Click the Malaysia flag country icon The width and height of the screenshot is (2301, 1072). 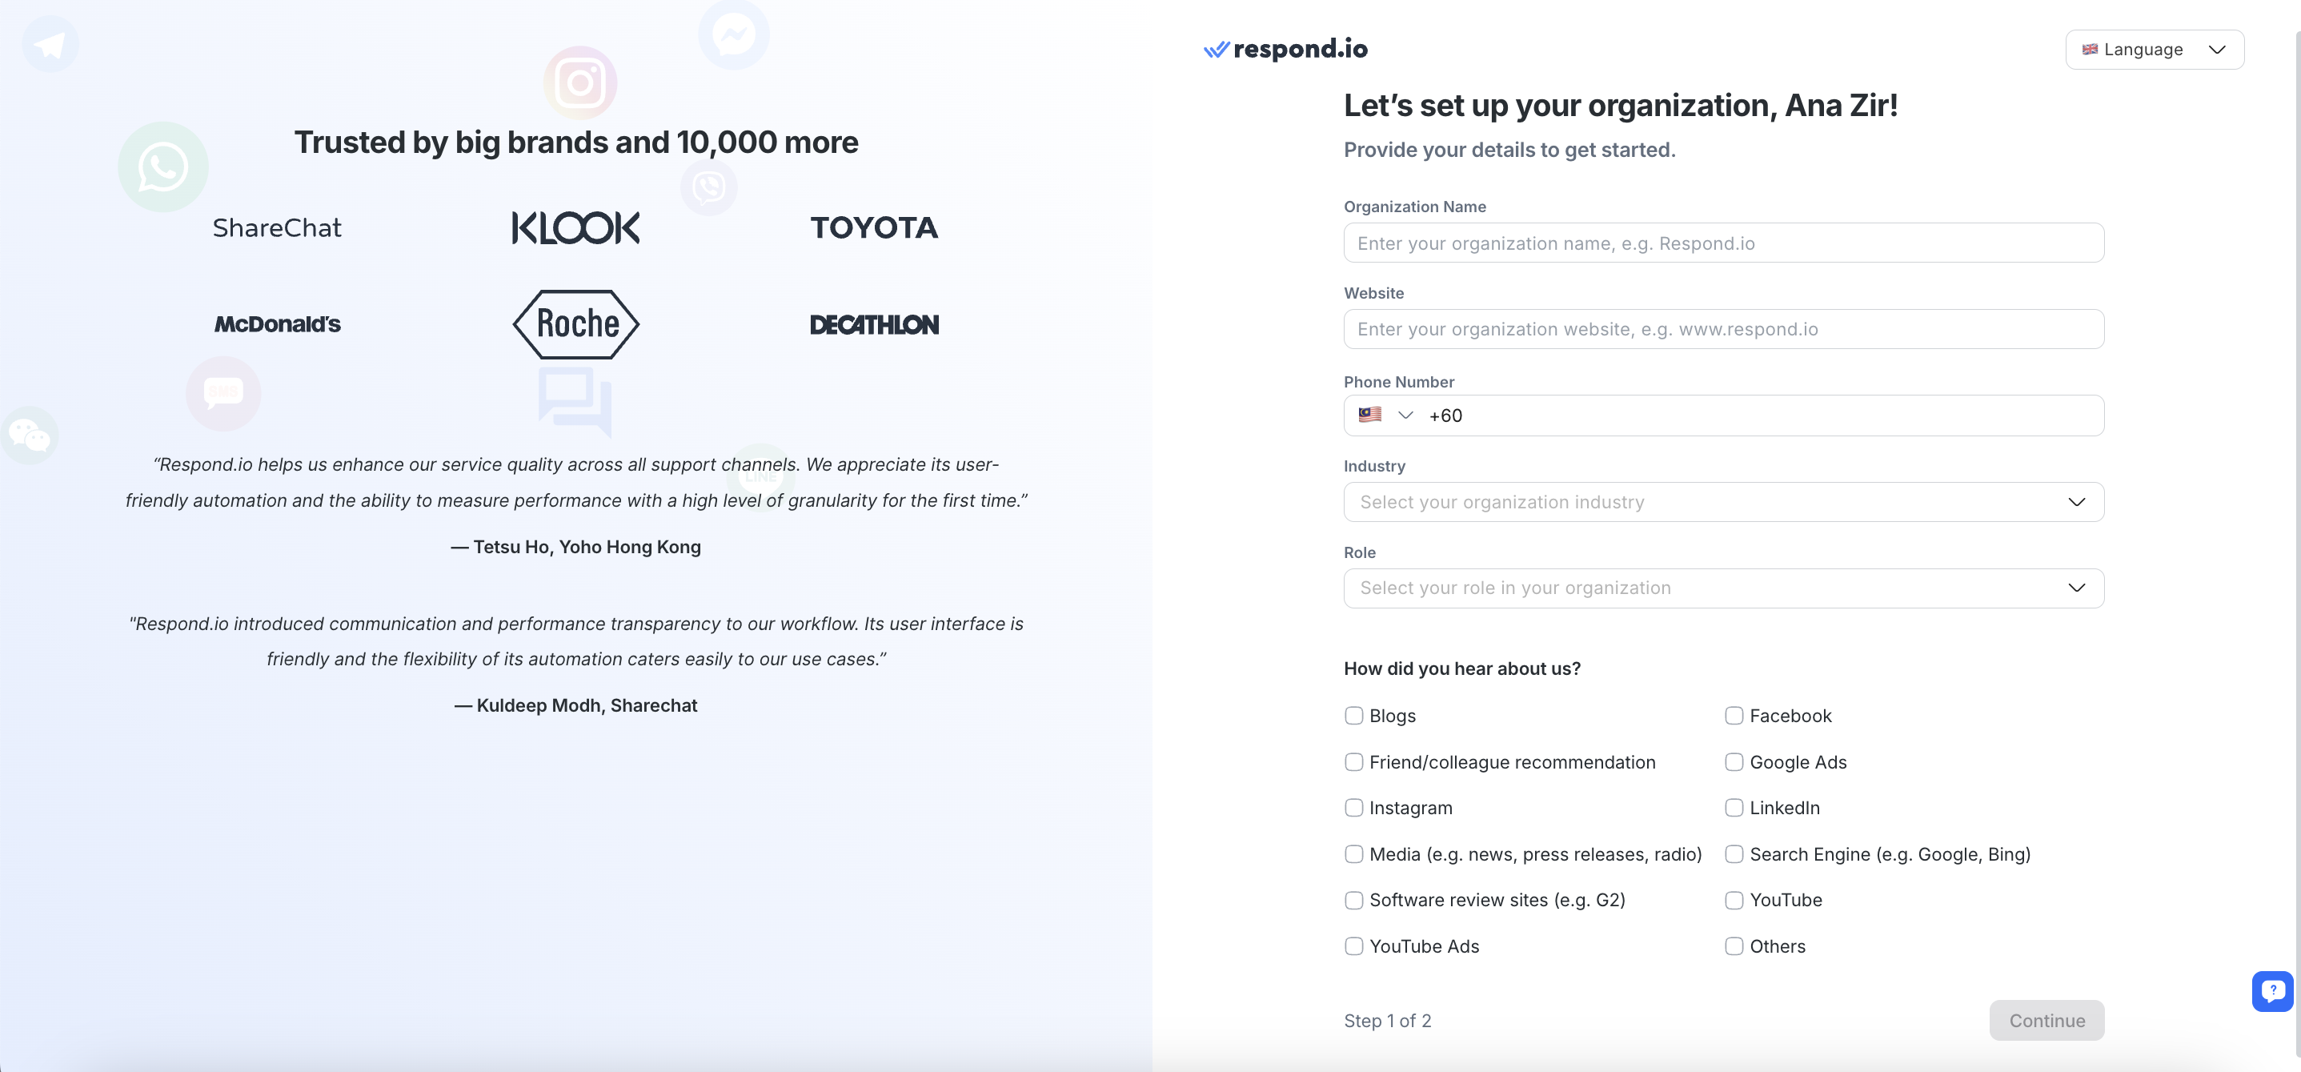[x=1369, y=416]
